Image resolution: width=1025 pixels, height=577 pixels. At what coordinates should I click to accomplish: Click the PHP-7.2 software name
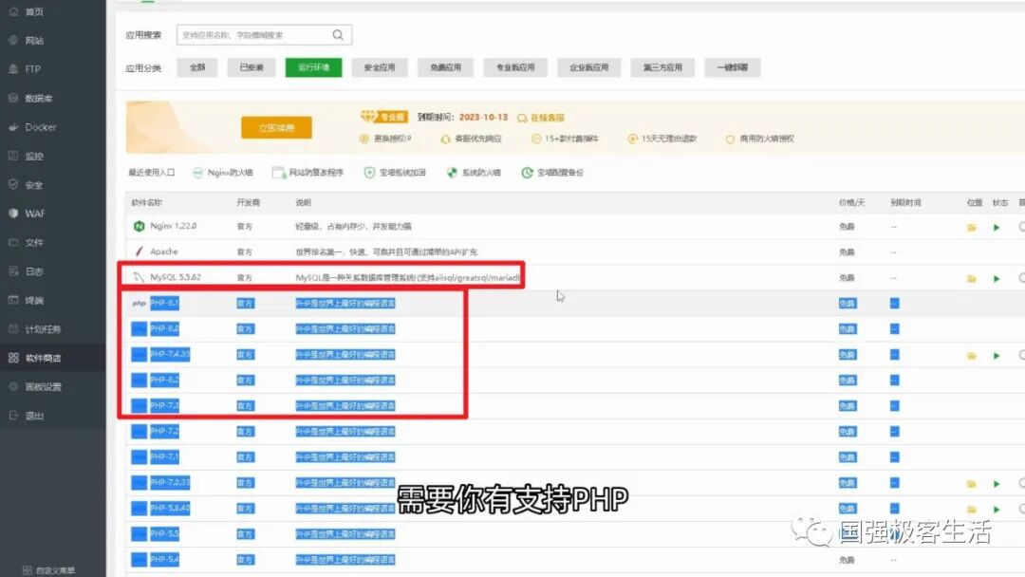164,431
